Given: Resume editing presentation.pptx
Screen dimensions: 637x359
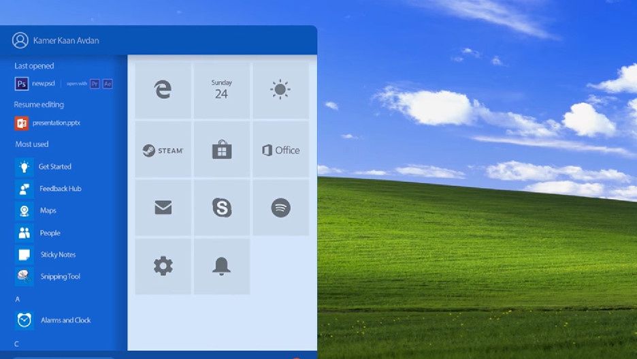Looking at the screenshot, I should [56, 123].
